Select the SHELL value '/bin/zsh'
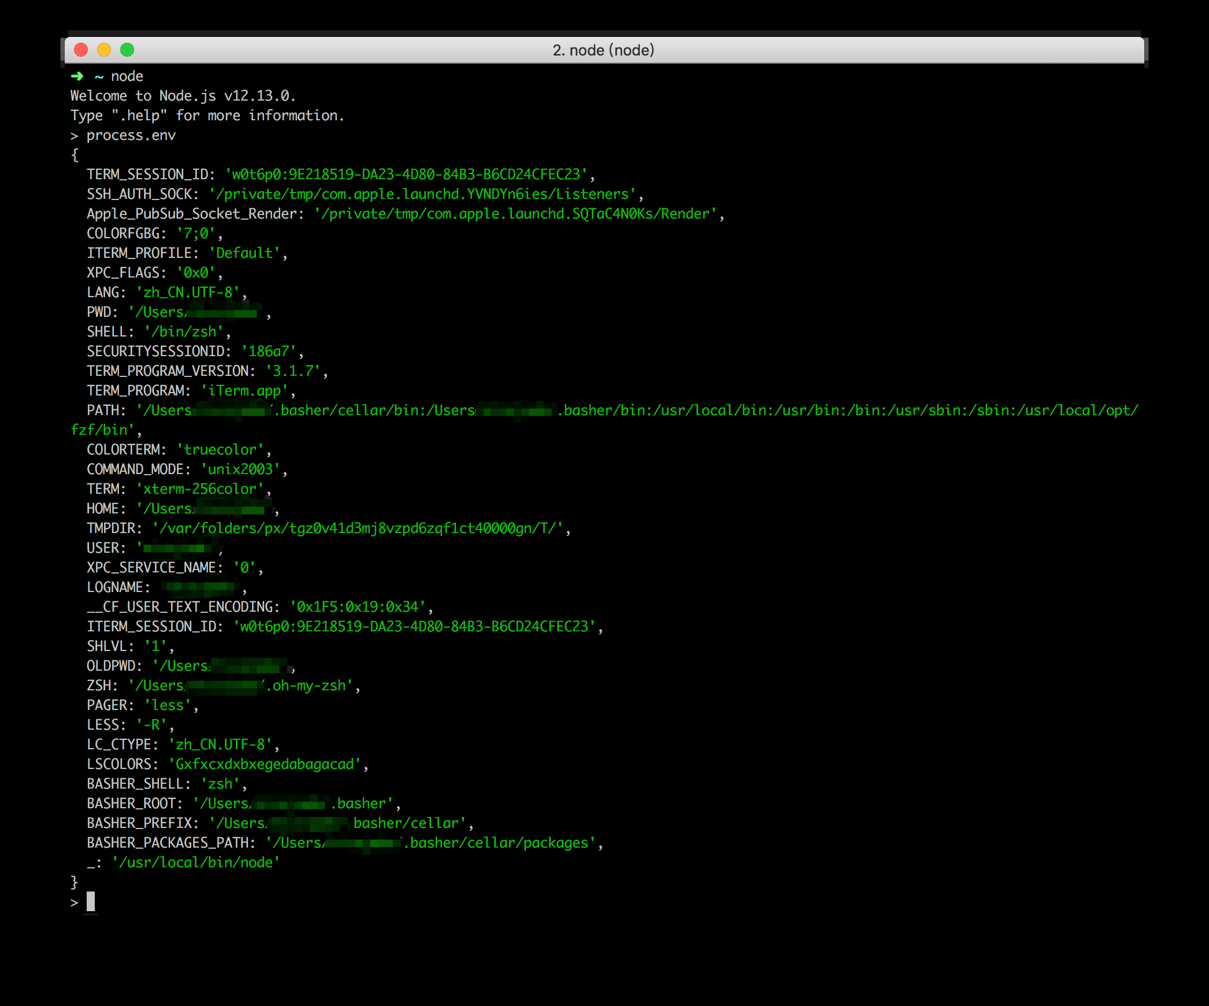This screenshot has height=1006, width=1209. (x=185, y=331)
